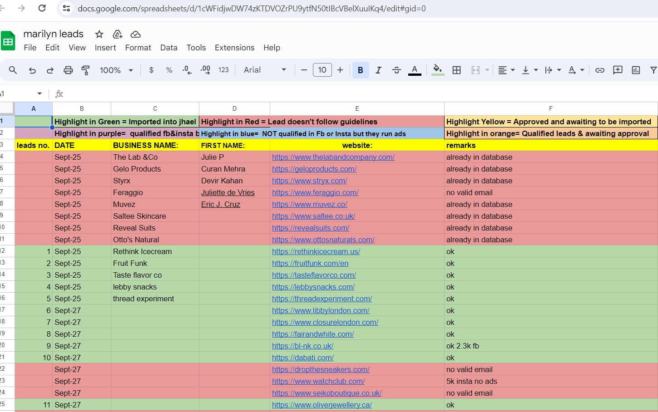
Task: Go forward in browser history
Action: (21, 8)
